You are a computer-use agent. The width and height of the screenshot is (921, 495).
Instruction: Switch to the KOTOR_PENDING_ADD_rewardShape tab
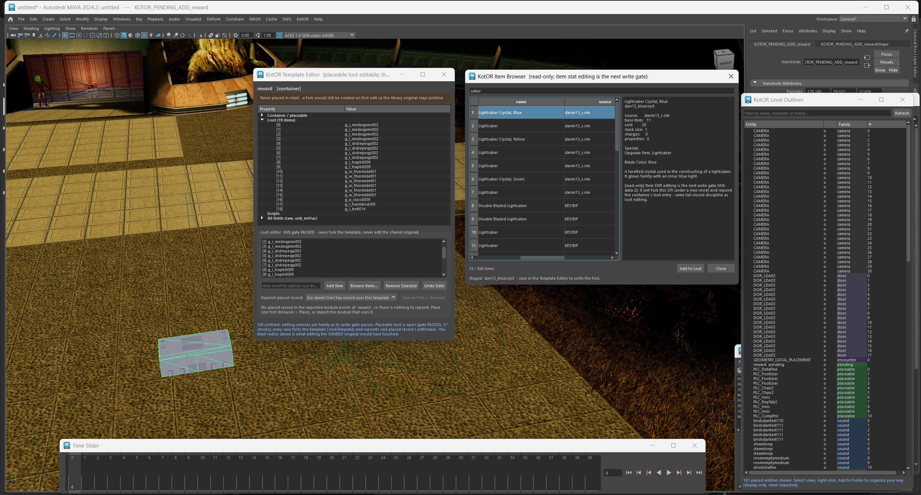pyautogui.click(x=854, y=44)
